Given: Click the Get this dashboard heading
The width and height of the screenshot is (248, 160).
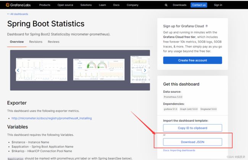Looking at the screenshot, I should pos(181,84).
